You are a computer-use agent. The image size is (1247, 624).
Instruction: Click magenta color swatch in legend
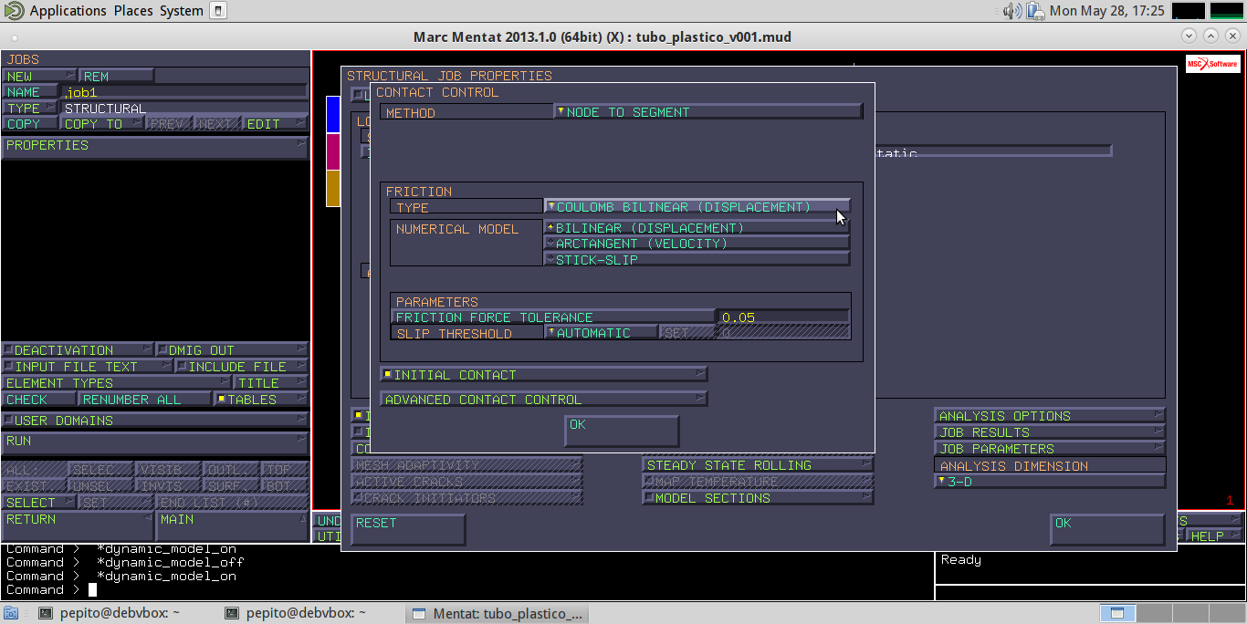[x=333, y=151]
